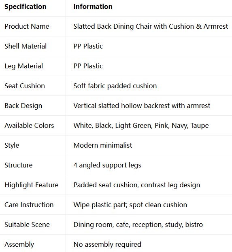Image resolution: width=232 pixels, height=252 pixels.
Task: Click the 4 angled support legs text
Action: (107, 165)
